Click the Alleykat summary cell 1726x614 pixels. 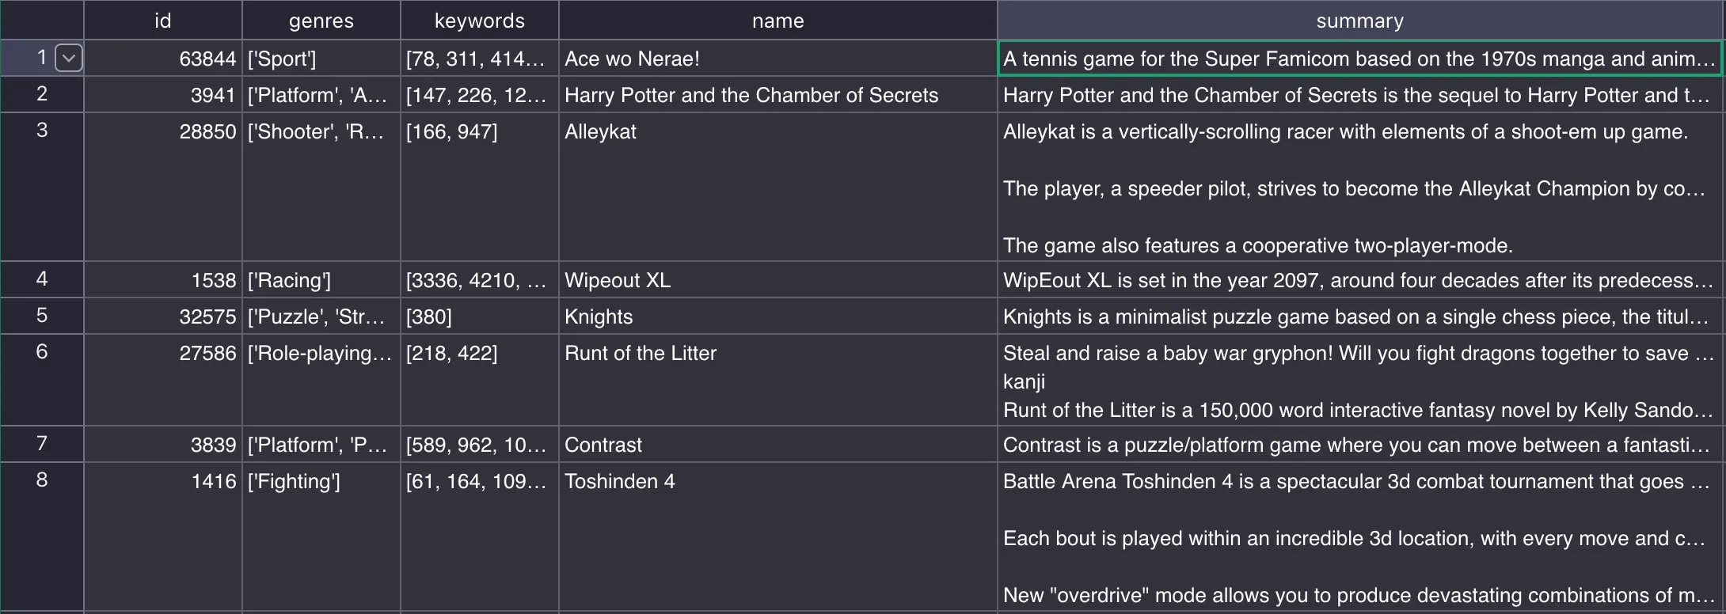click(x=1360, y=188)
